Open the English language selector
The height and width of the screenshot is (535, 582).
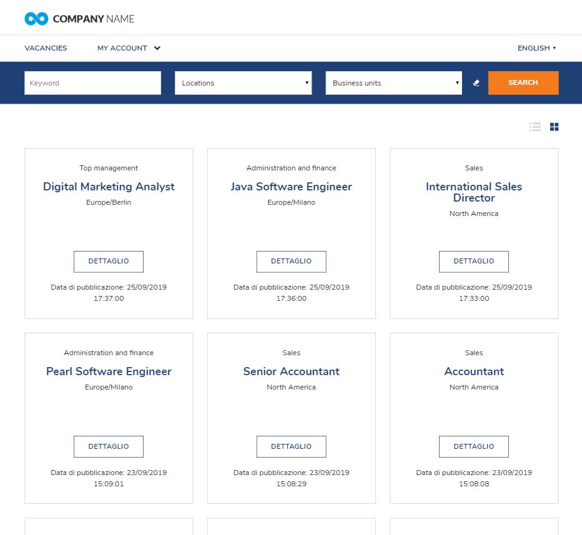point(536,48)
